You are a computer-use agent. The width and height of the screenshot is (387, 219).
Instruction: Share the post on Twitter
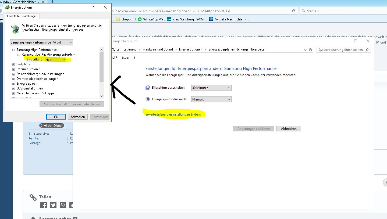[x=53, y=205]
